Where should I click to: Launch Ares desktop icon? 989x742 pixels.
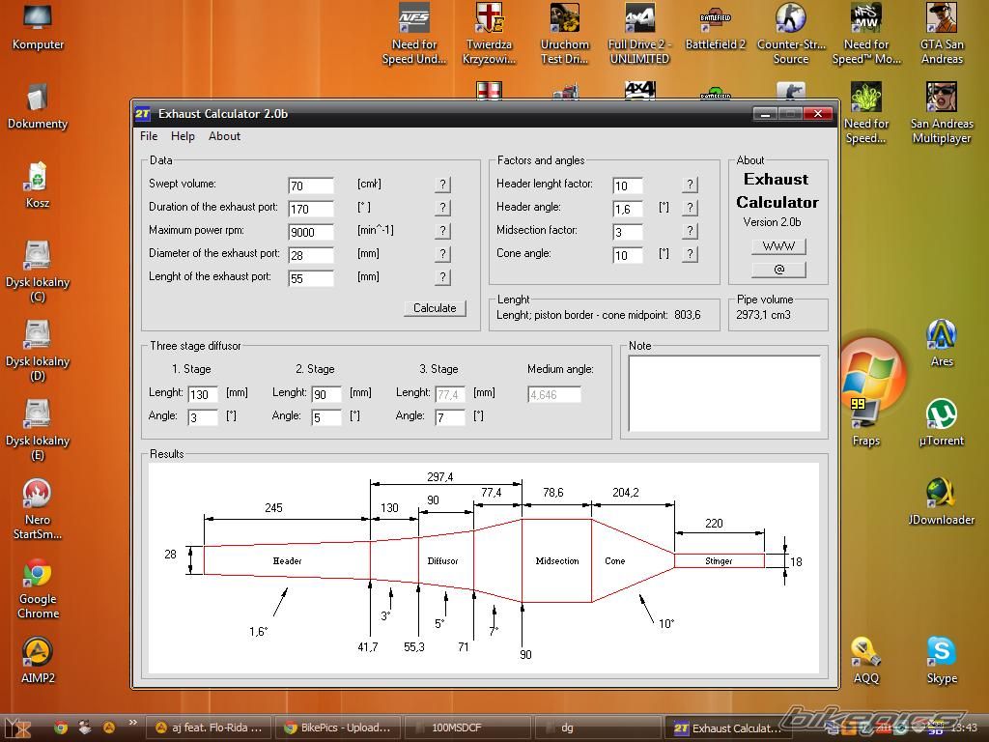coord(942,344)
